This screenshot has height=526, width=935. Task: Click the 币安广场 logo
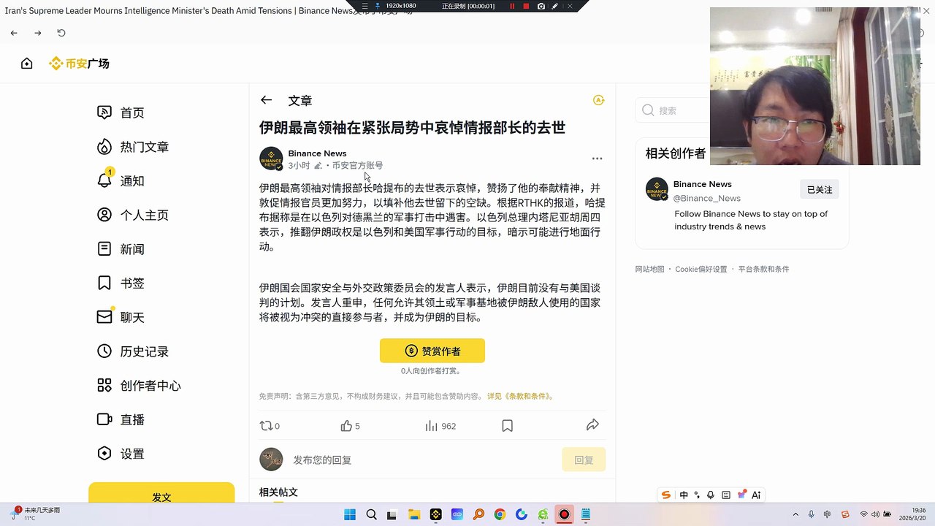[x=79, y=64]
